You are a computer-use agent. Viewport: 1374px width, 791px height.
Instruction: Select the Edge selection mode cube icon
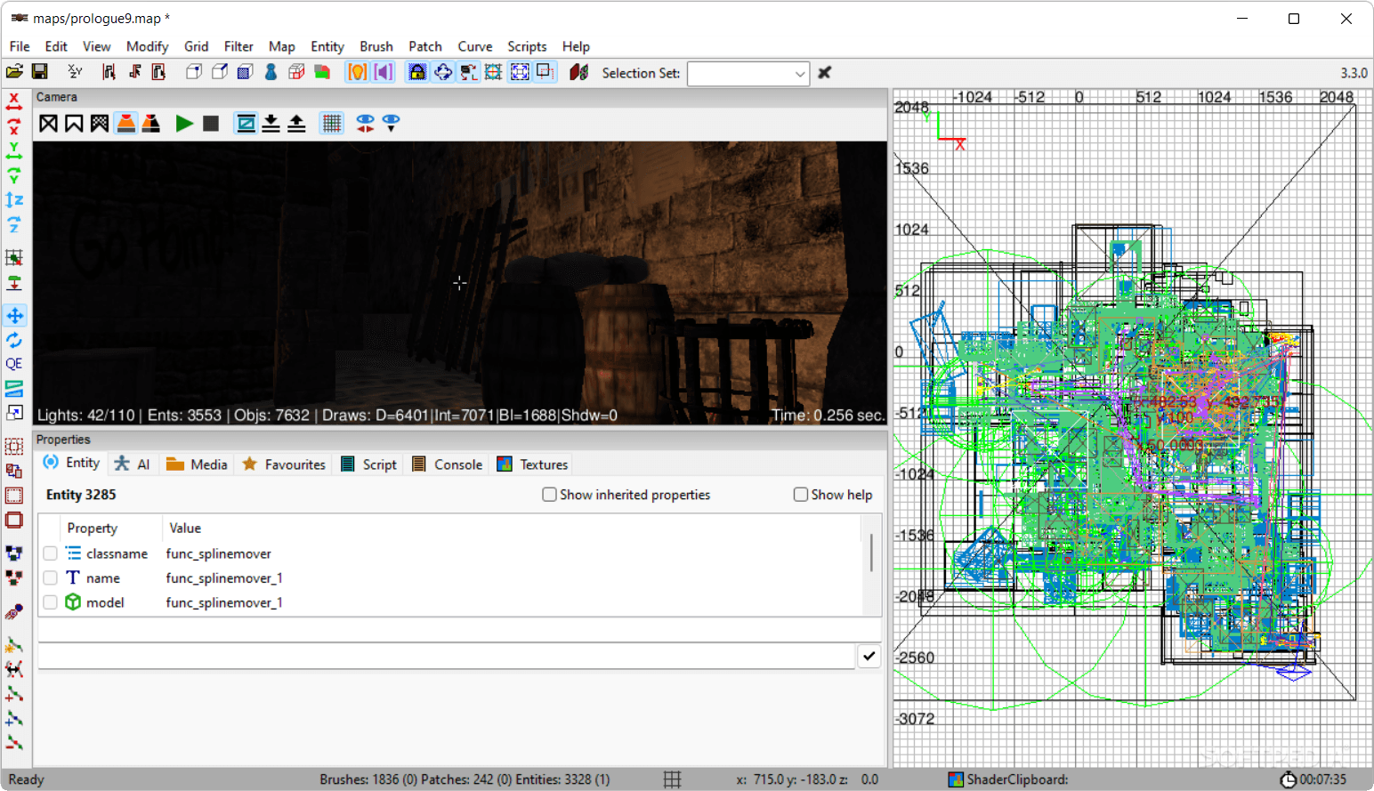click(x=220, y=72)
